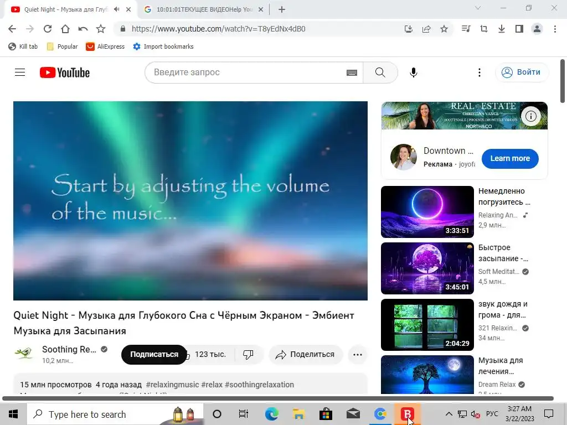Click the browser forward arrow
This screenshot has width=567, height=425.
tap(30, 29)
